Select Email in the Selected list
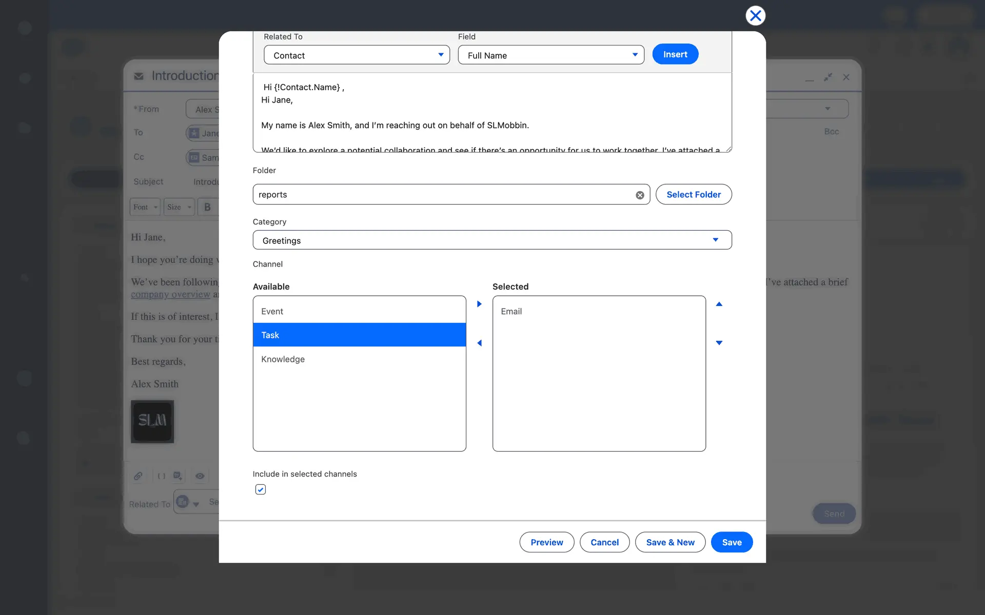The image size is (985, 615). [x=598, y=311]
